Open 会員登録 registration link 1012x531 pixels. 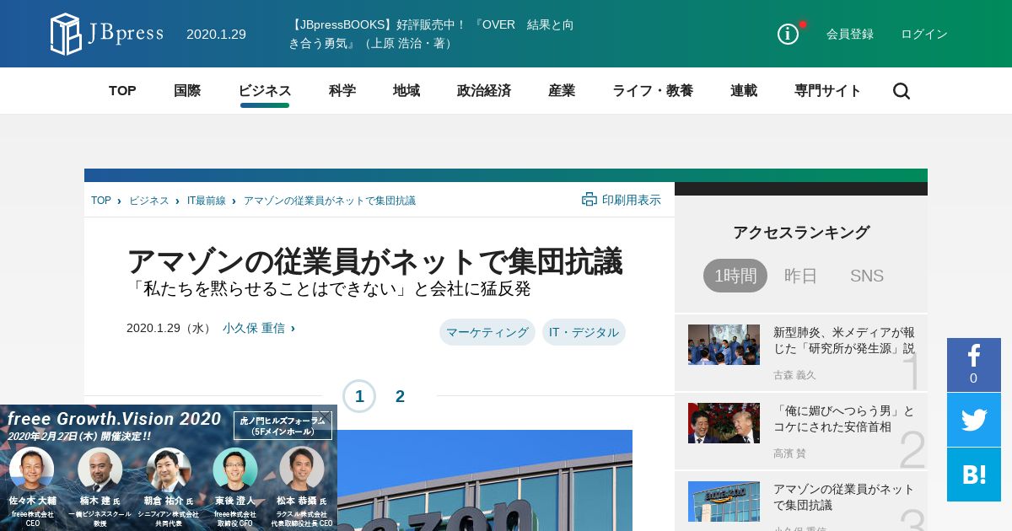850,34
